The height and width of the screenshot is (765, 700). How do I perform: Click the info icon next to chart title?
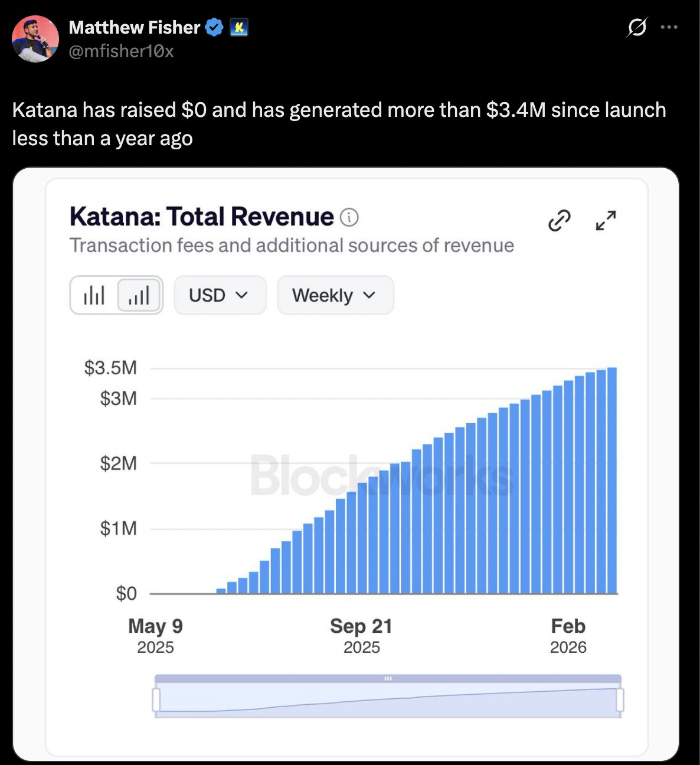pyautogui.click(x=351, y=217)
